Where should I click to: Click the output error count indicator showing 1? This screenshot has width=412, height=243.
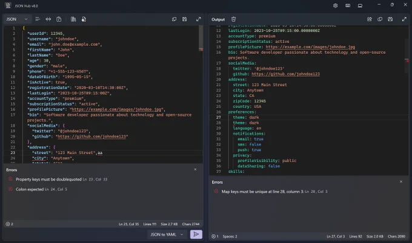[x=215, y=236]
